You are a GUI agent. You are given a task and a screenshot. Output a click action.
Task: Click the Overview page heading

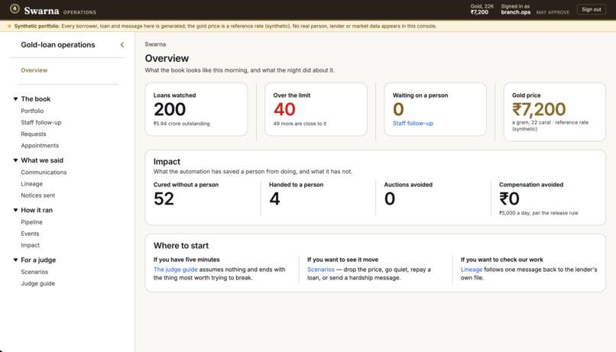(x=167, y=59)
